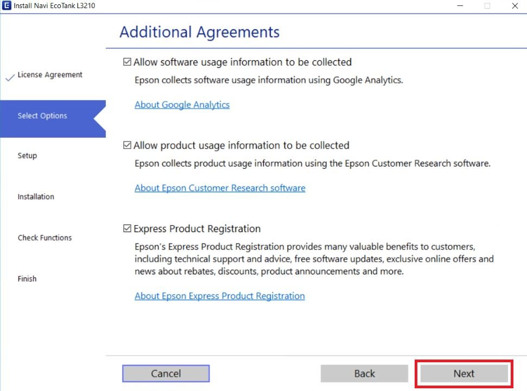Open About Epson Customer Research software link
Image resolution: width=527 pixels, height=391 pixels.
click(x=220, y=188)
